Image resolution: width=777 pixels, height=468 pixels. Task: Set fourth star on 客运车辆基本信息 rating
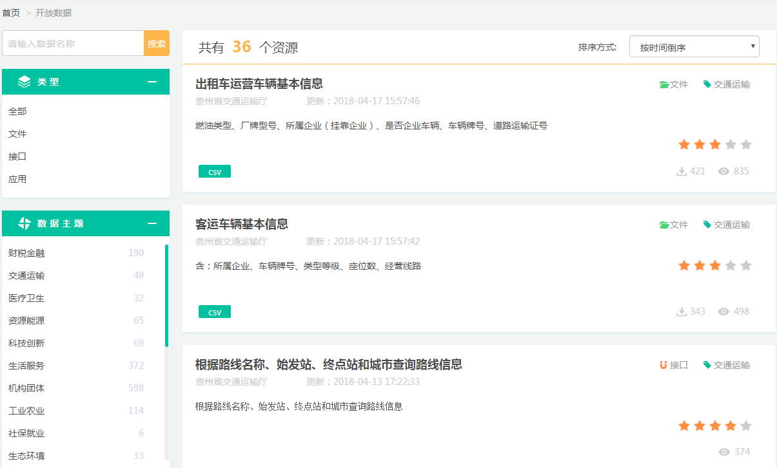(731, 265)
